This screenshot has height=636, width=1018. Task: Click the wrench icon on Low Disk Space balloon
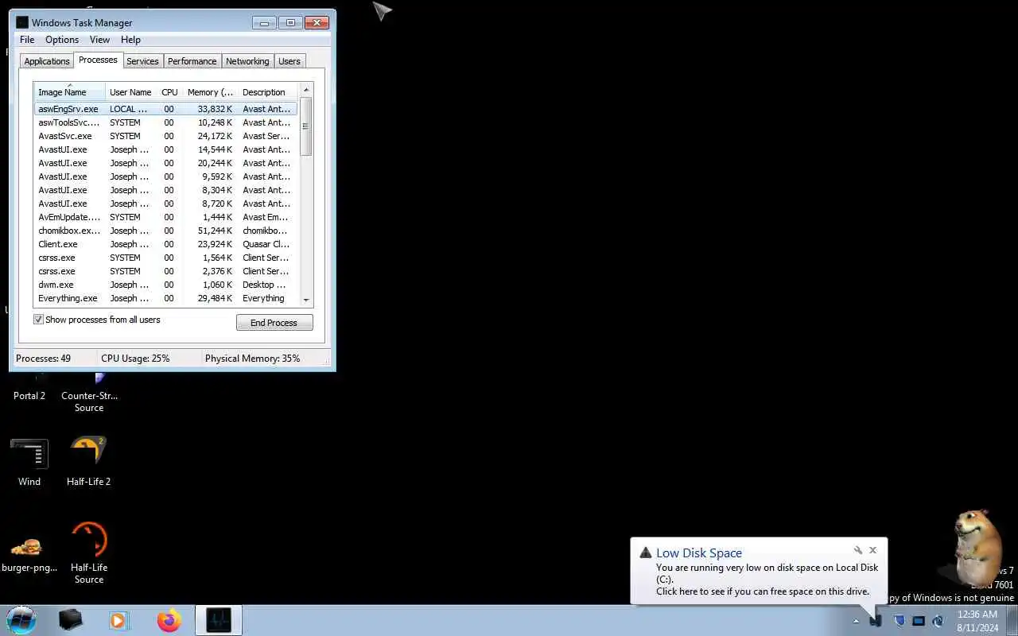(x=858, y=550)
